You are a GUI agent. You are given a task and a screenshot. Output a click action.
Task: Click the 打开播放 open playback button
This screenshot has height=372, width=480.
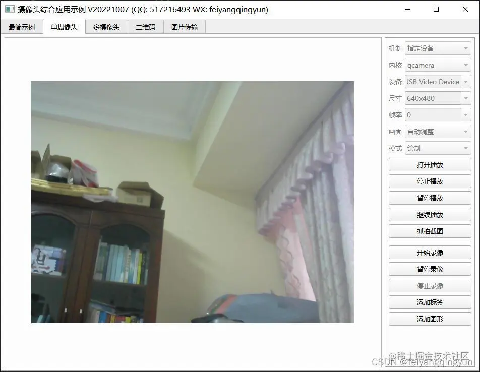tap(429, 164)
